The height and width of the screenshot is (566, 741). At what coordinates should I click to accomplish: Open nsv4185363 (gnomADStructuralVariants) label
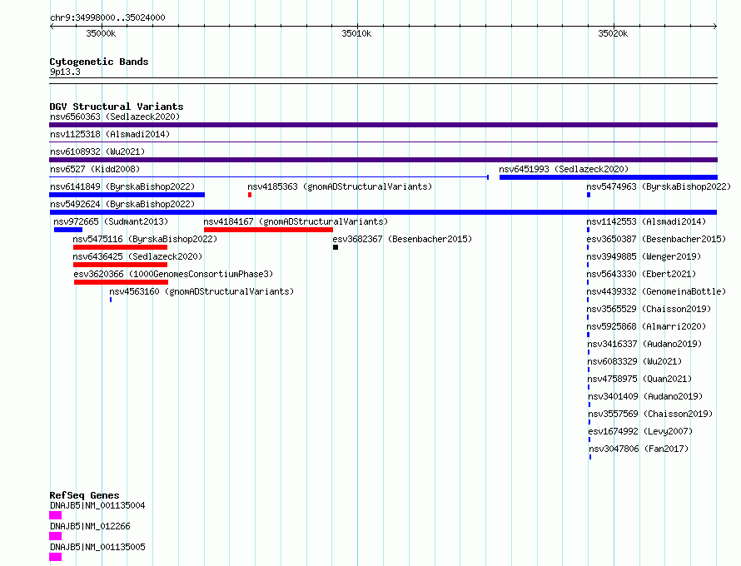(x=340, y=186)
